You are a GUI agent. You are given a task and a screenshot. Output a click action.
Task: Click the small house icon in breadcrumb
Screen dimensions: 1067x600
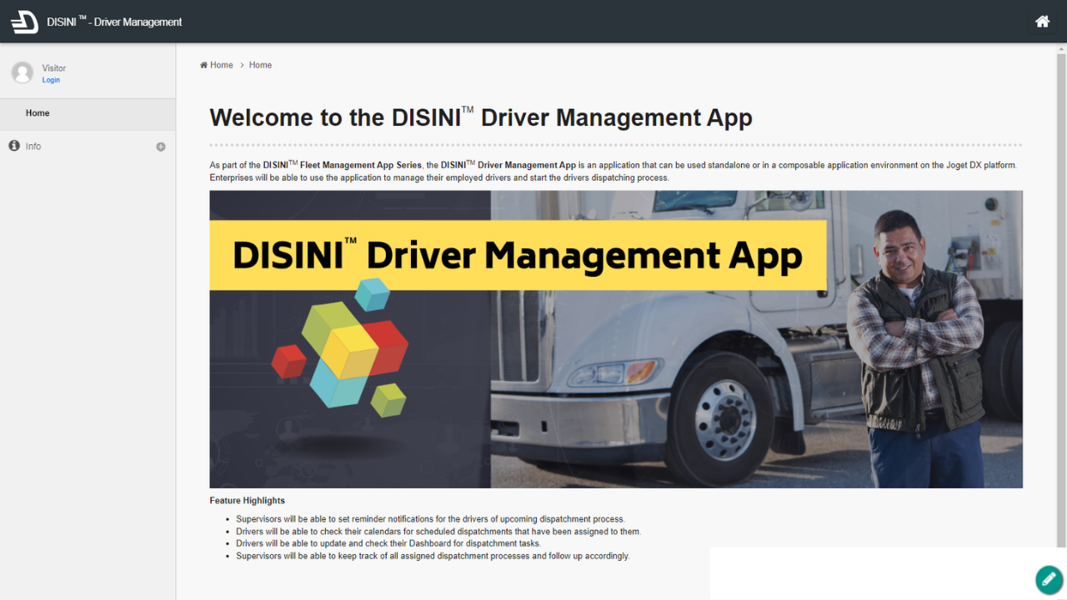(203, 65)
